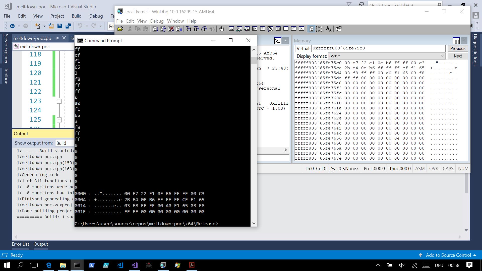Click the Virtual address input field
482x271 pixels.
[x=378, y=48]
